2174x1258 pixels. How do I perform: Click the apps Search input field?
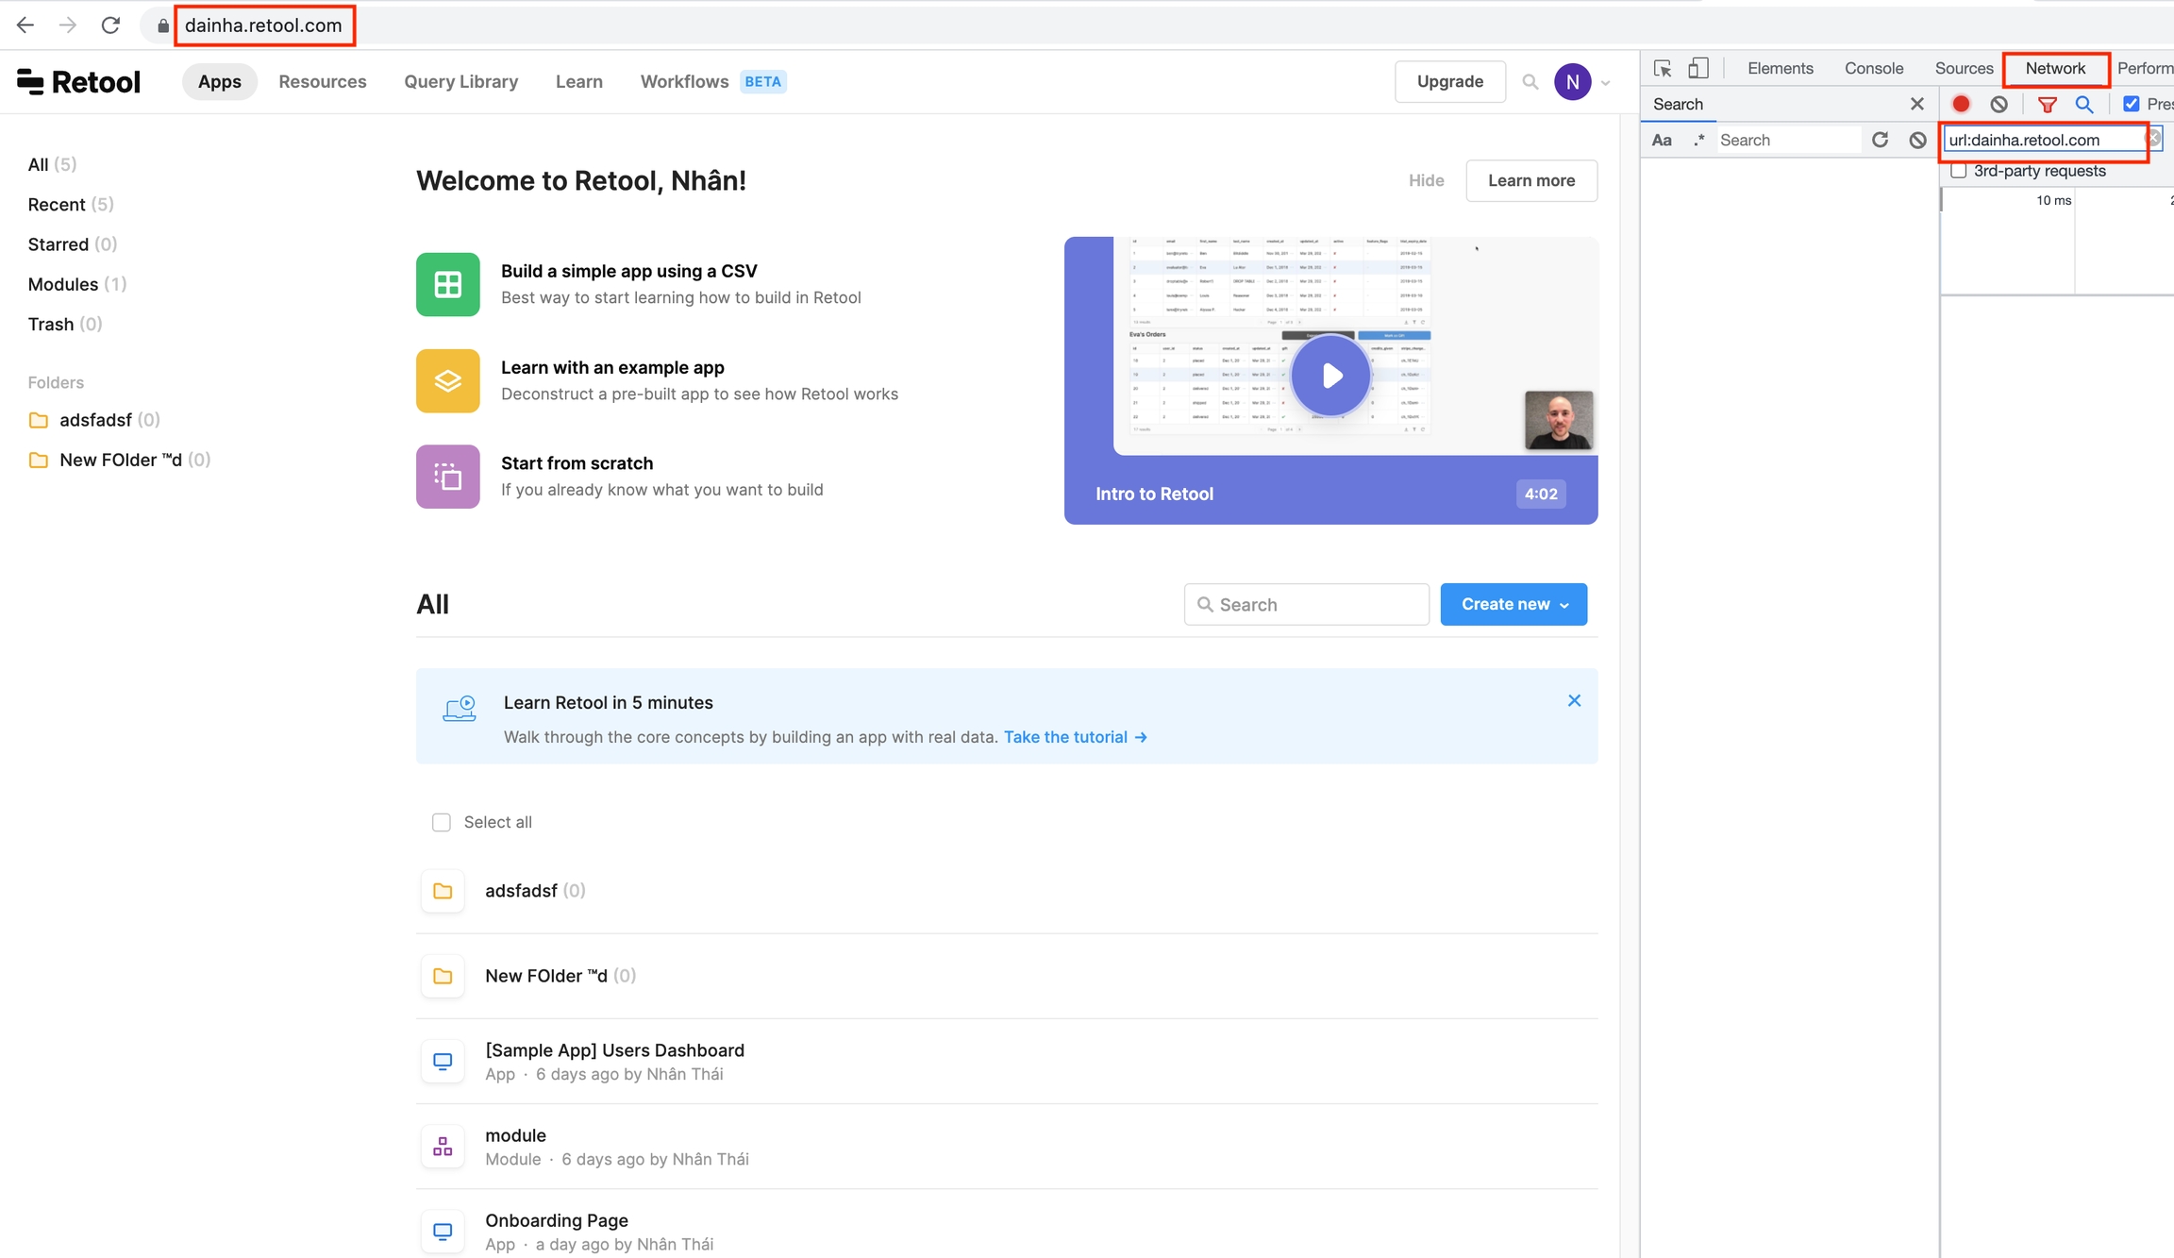tap(1307, 604)
